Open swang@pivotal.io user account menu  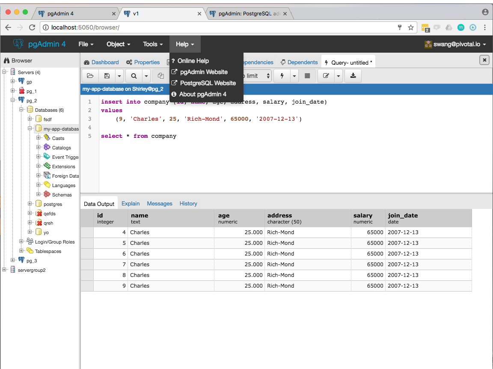pyautogui.click(x=456, y=45)
